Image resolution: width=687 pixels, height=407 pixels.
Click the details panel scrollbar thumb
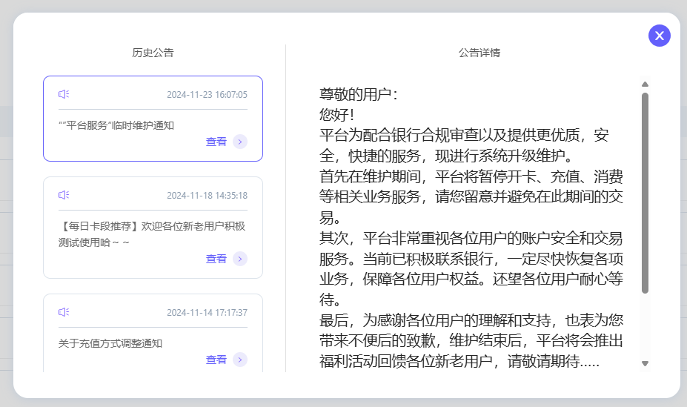(x=645, y=193)
